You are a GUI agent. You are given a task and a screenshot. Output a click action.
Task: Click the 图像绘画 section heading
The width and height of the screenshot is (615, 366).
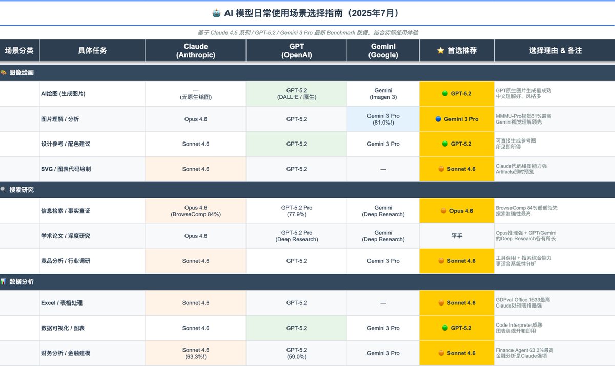[22, 73]
